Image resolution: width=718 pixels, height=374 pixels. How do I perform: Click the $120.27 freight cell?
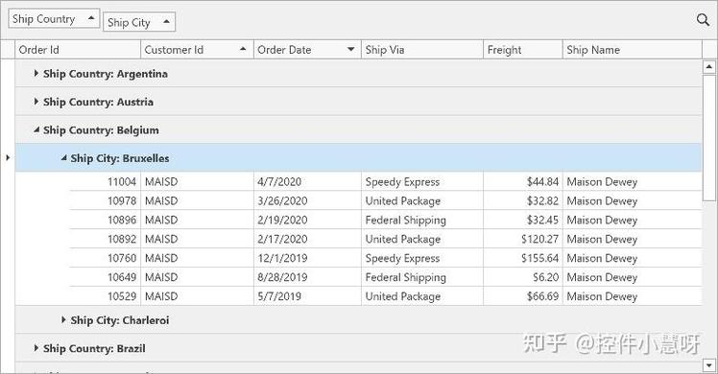click(x=523, y=239)
